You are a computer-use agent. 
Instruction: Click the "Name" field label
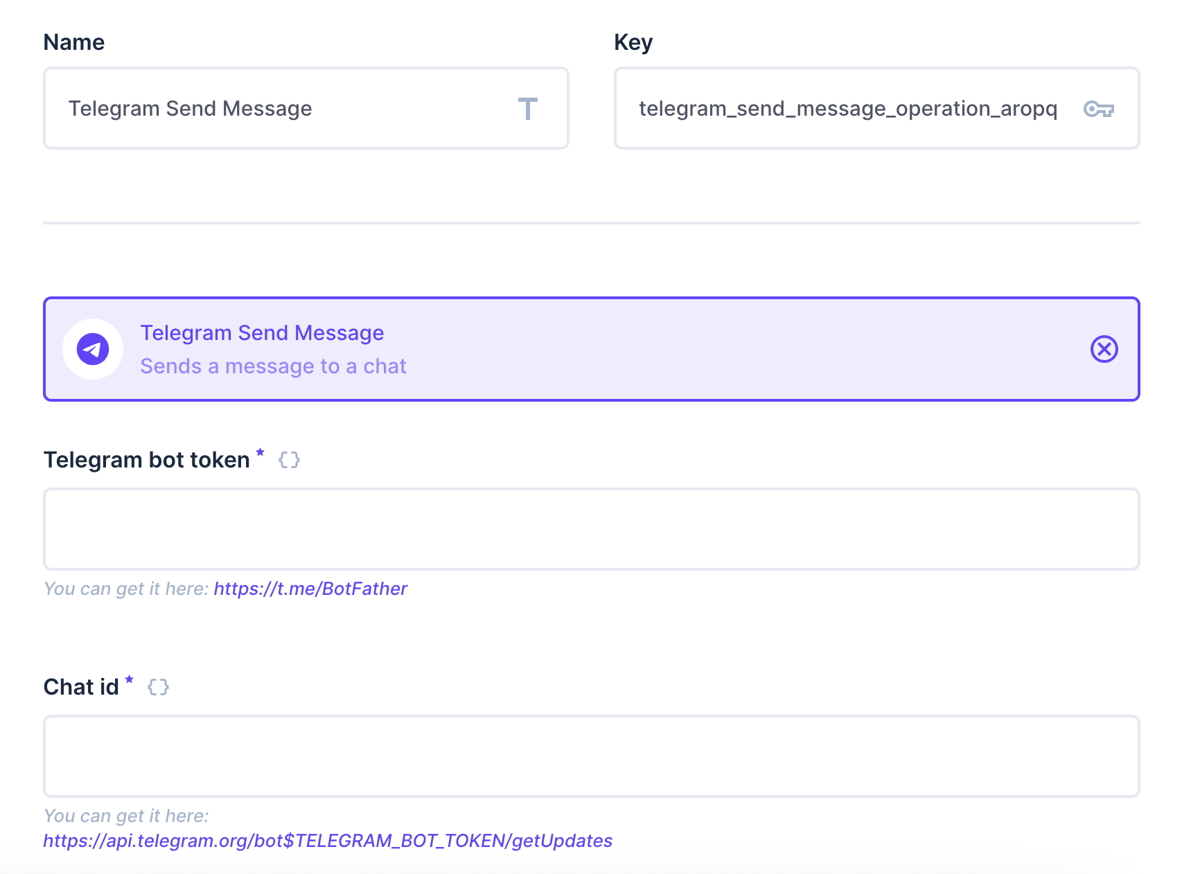(x=74, y=42)
